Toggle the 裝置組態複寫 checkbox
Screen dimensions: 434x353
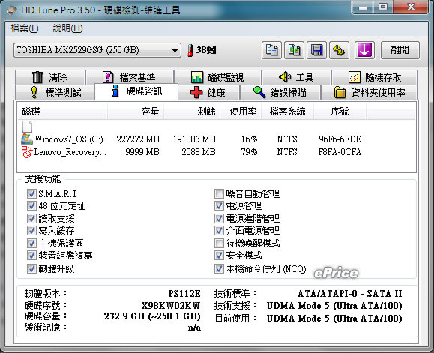point(31,255)
